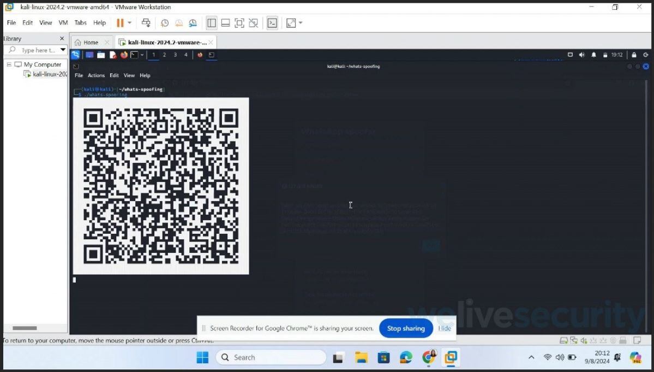Take a snapshot via VMware toolbar icon
The height and width of the screenshot is (372, 654).
[165, 22]
